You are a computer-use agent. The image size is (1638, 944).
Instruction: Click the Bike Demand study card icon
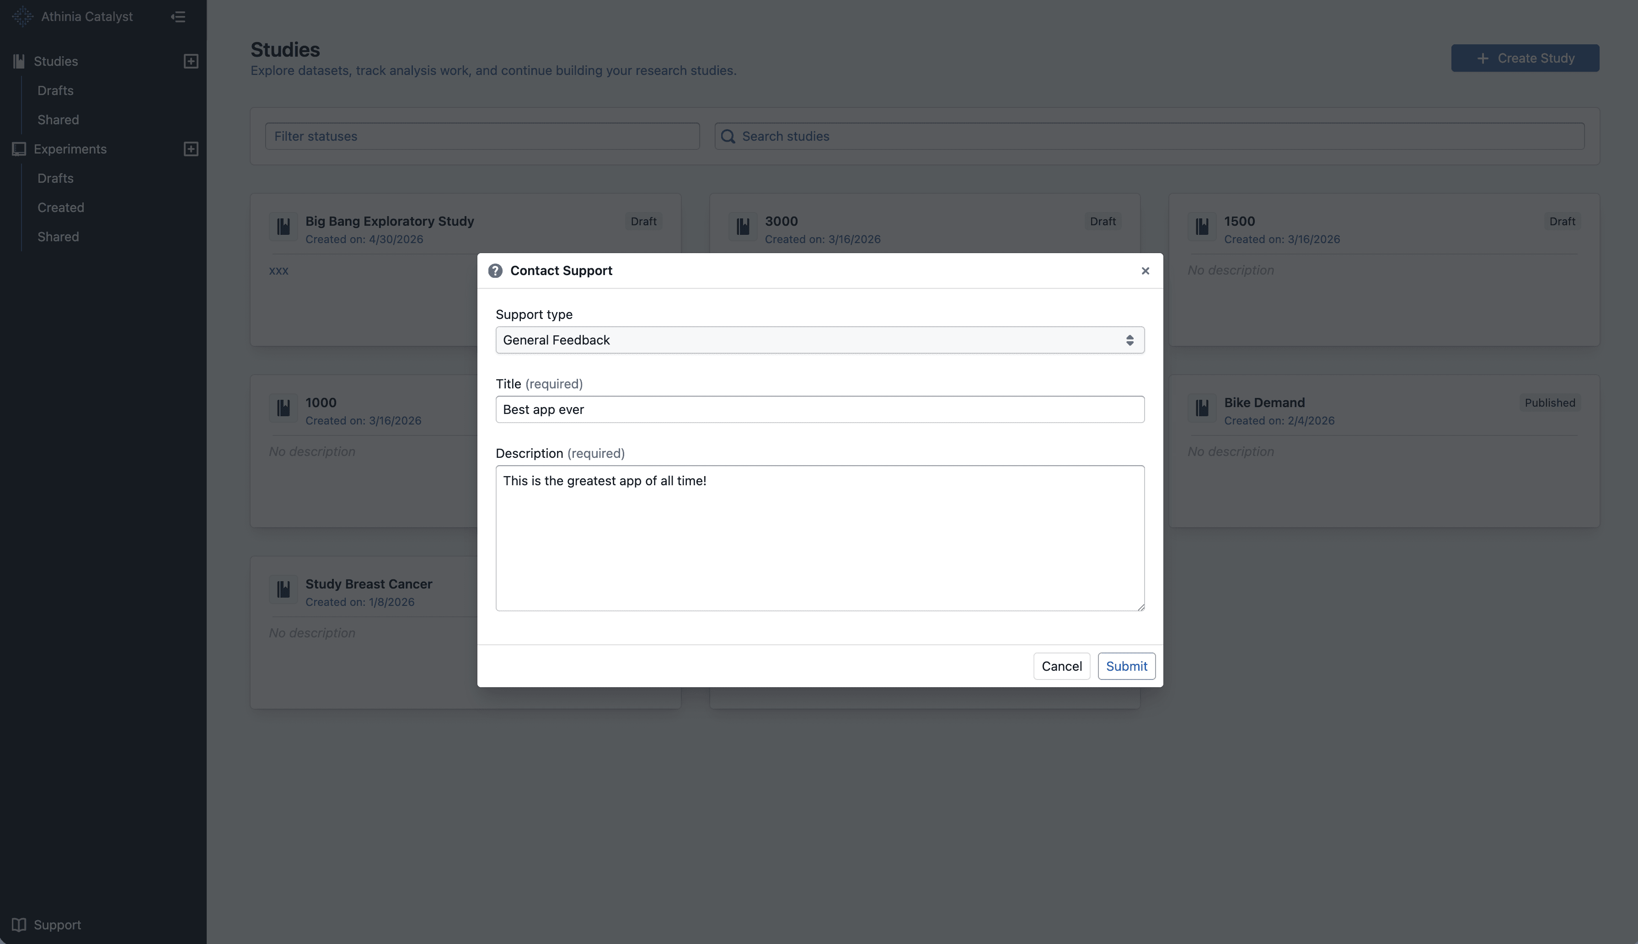click(1202, 408)
